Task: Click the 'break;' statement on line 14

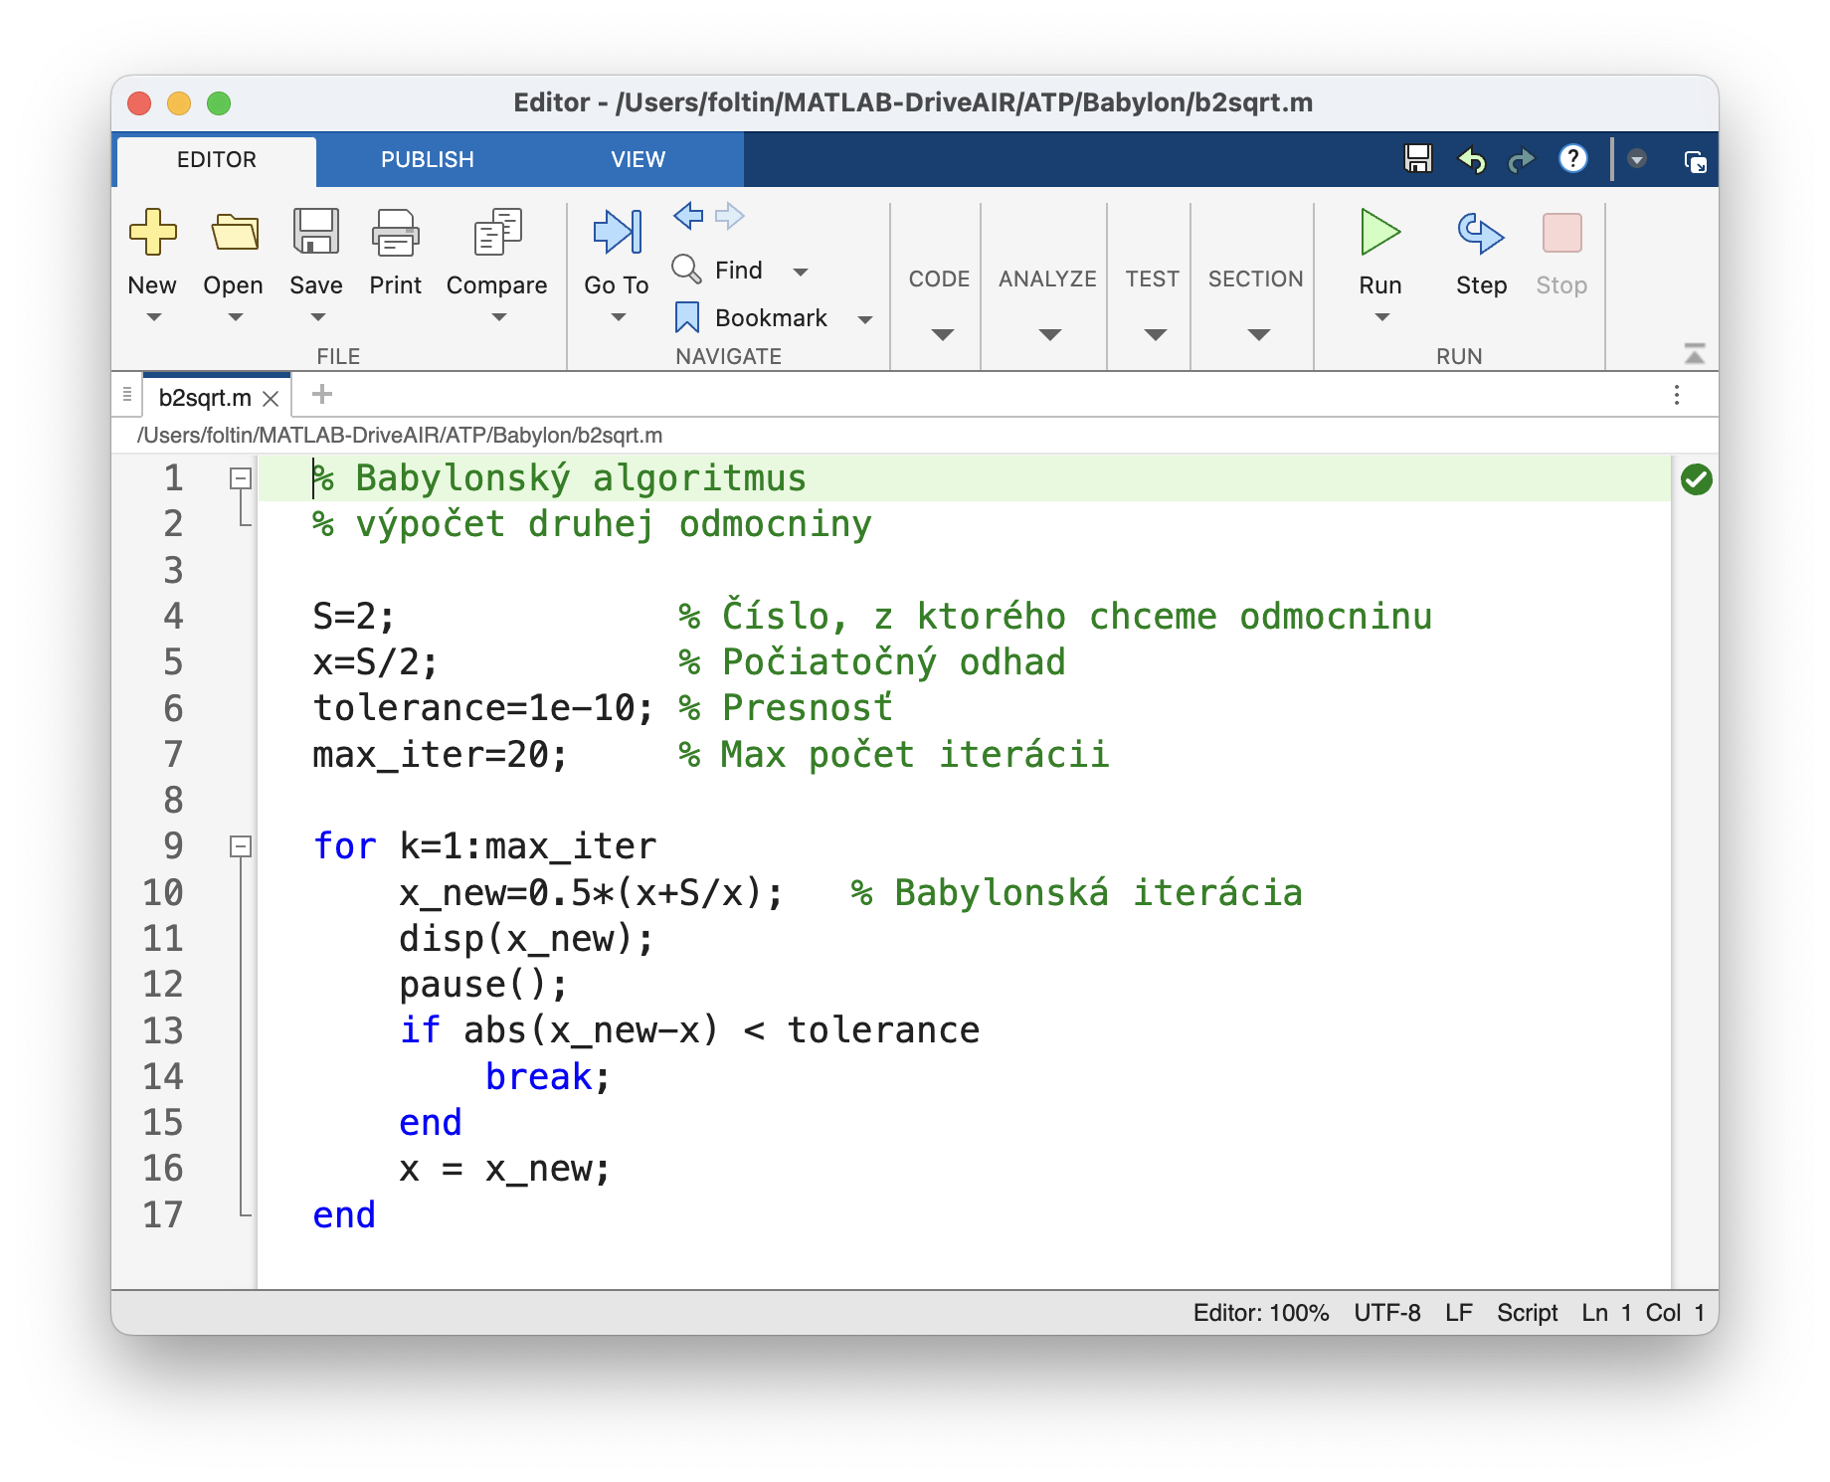Action: pos(548,1076)
